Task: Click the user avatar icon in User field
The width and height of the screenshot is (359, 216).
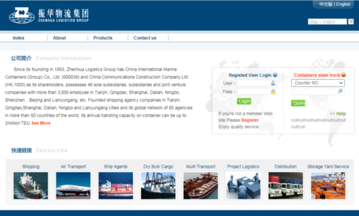Action: pyautogui.click(x=273, y=84)
